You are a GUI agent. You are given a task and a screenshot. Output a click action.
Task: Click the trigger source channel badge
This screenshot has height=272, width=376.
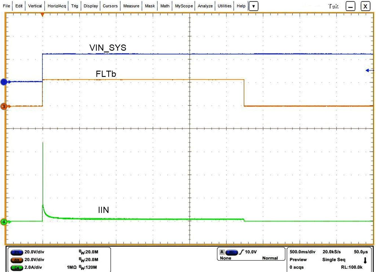[x=232, y=252]
